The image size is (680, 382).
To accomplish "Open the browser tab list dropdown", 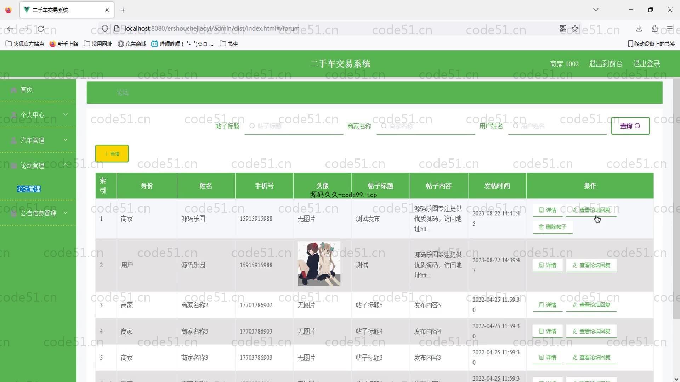I will pos(596,10).
